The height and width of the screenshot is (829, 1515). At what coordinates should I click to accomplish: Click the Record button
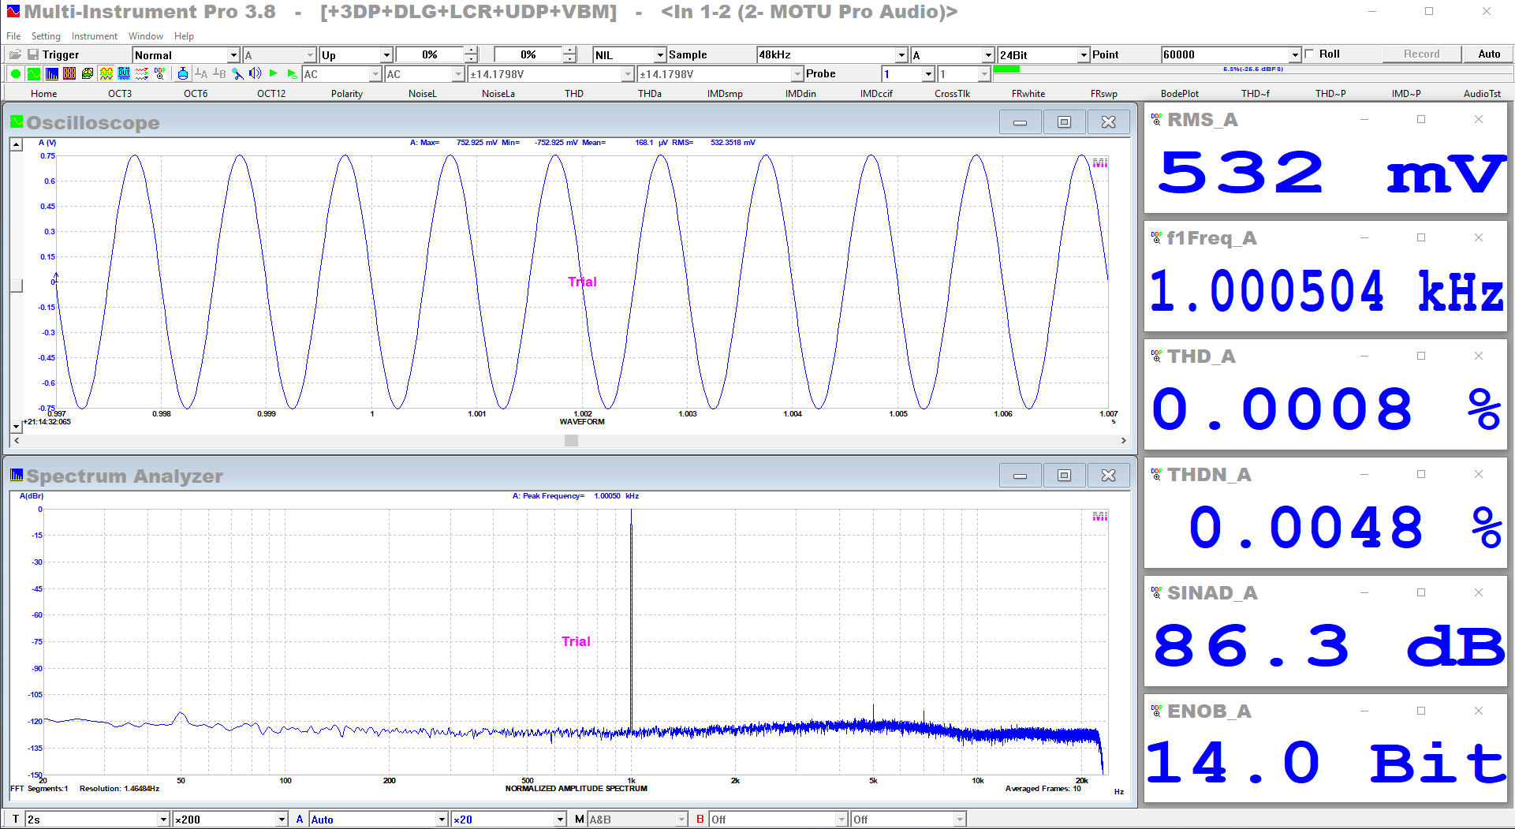pos(1421,54)
